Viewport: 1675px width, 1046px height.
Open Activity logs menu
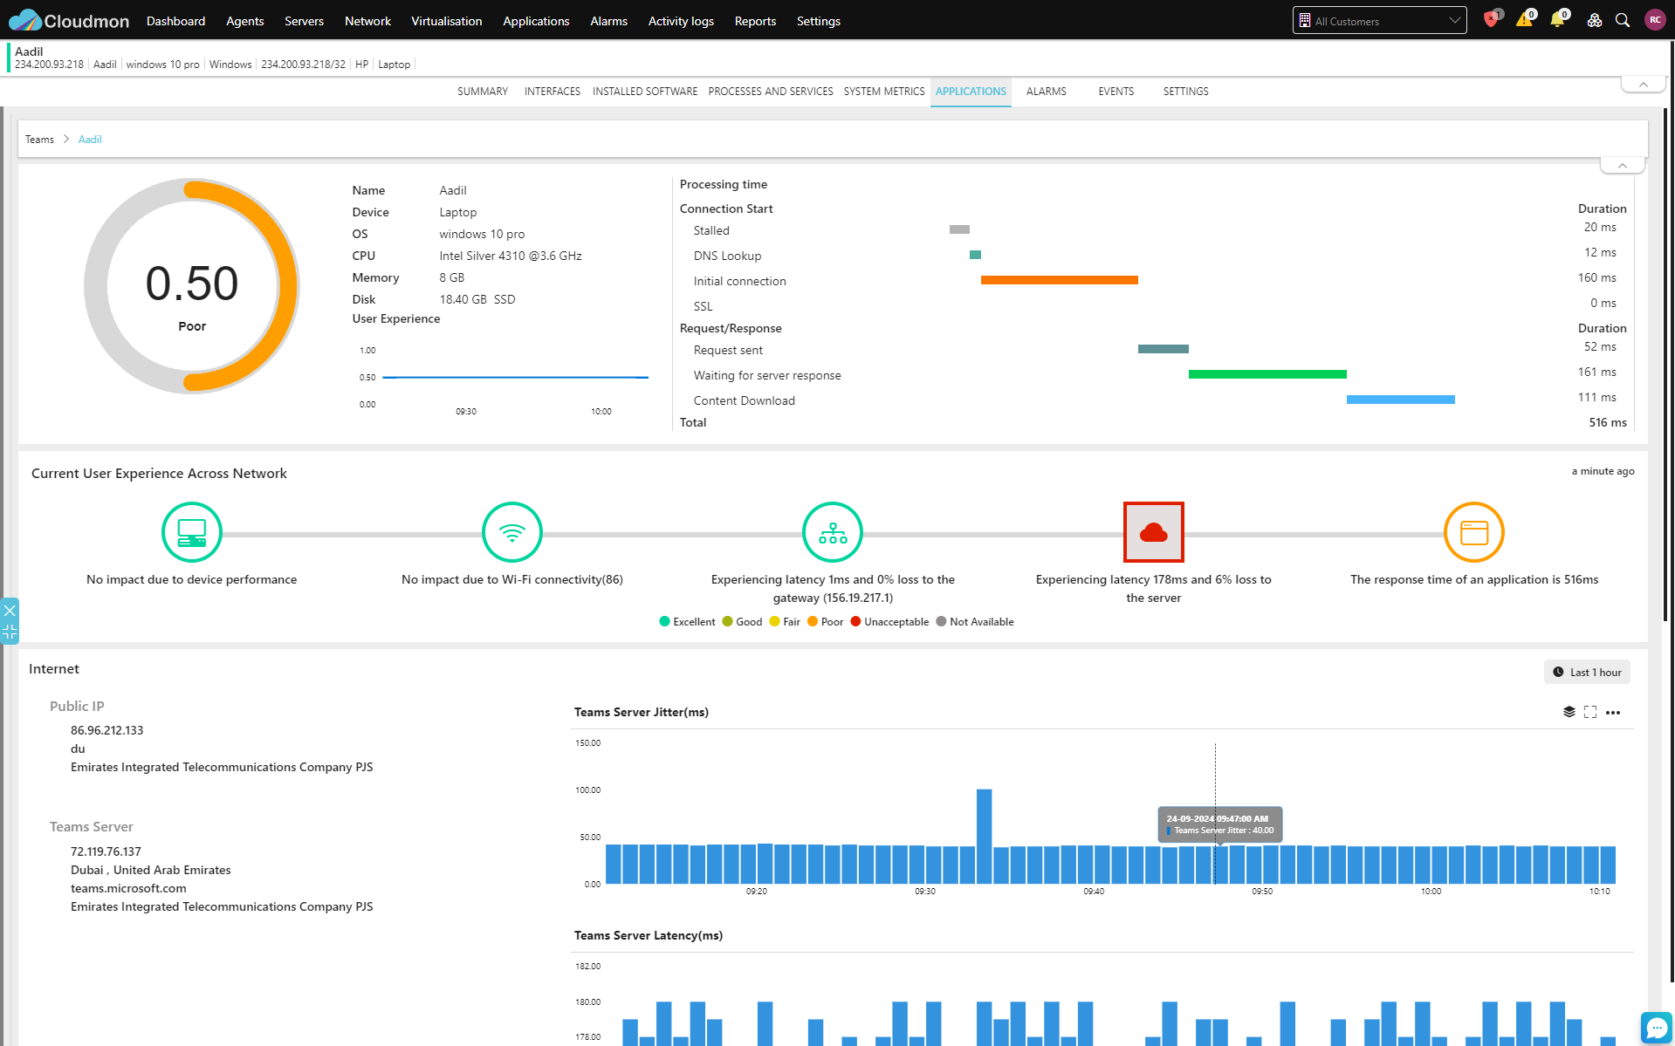click(681, 21)
